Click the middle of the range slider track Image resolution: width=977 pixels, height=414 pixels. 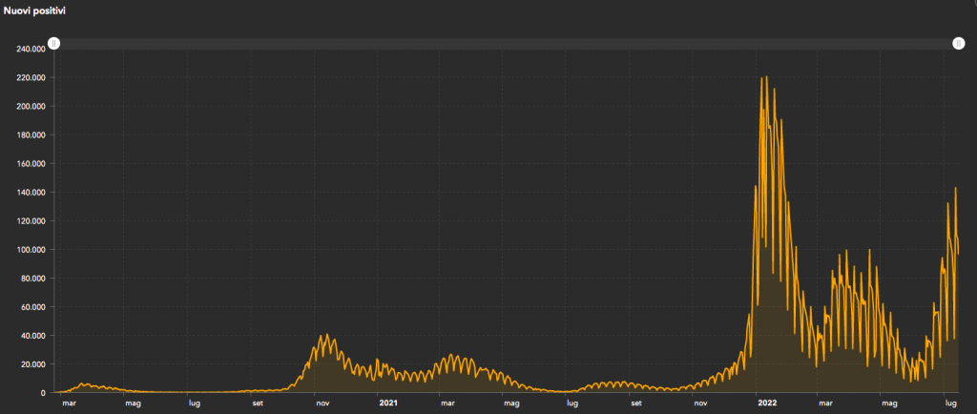click(506, 44)
